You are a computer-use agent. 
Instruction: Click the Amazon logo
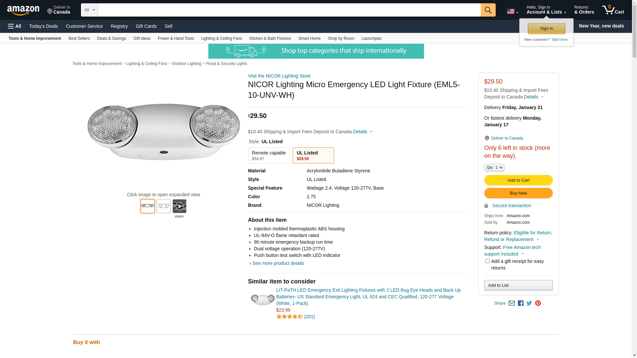(23, 10)
